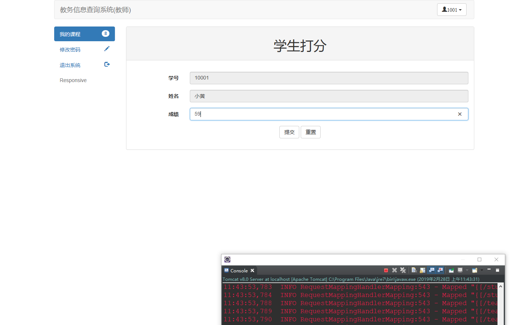Open 修改密码 in the sidebar
Screen dimensions: 527x325
tap(84, 49)
